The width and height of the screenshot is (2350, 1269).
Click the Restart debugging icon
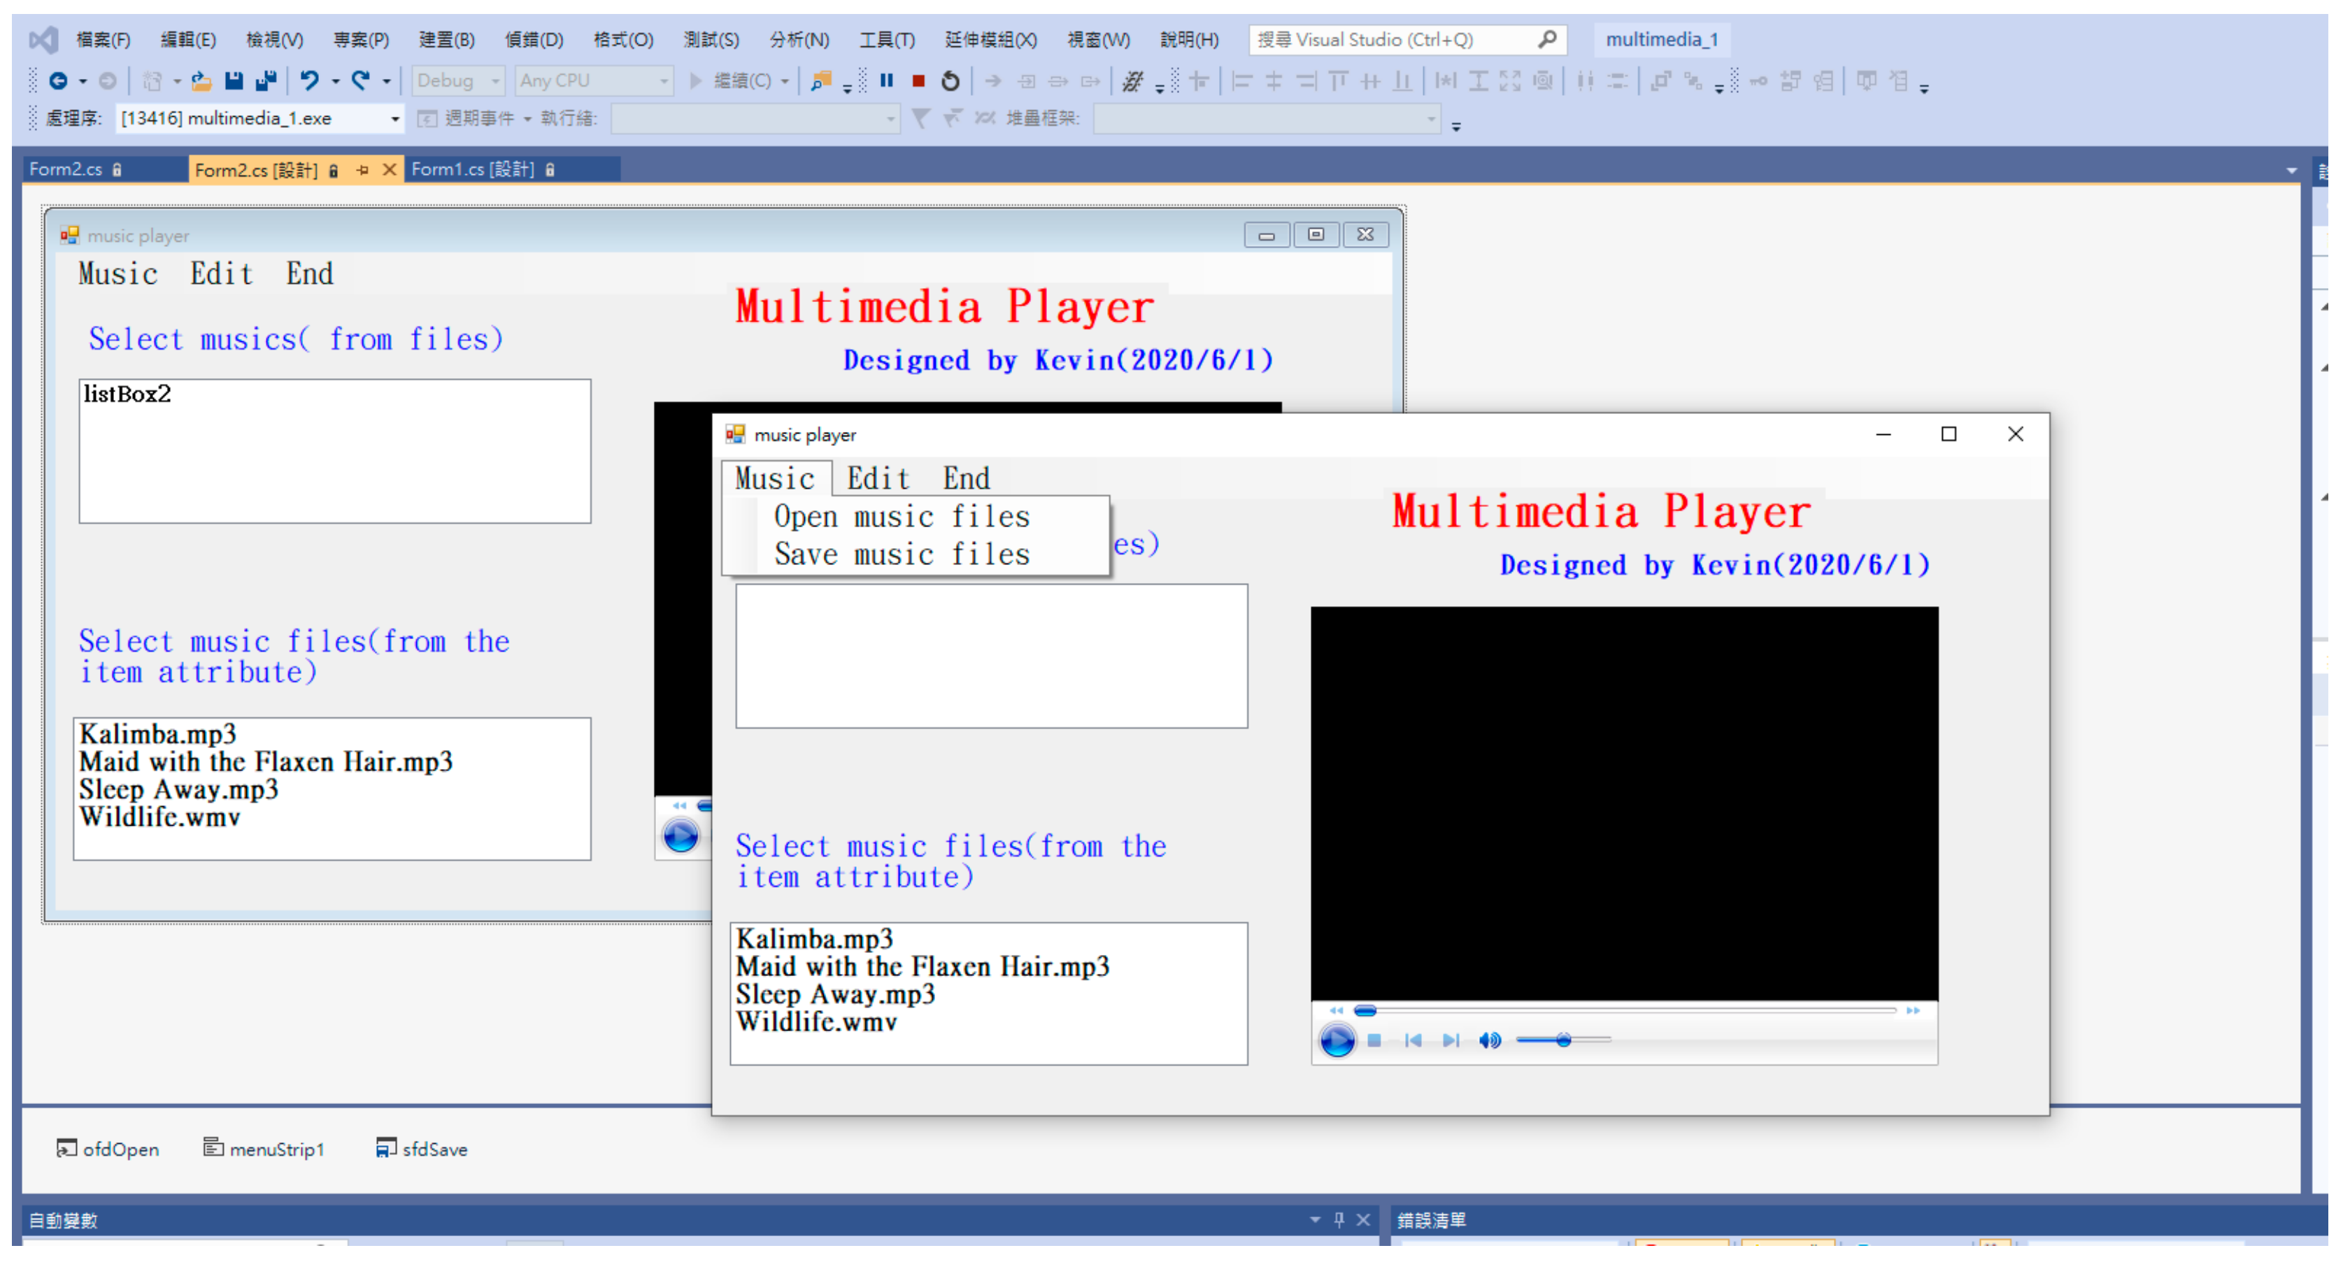click(x=950, y=81)
